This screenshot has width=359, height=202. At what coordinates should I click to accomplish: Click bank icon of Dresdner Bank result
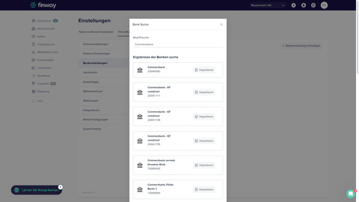[140, 165]
